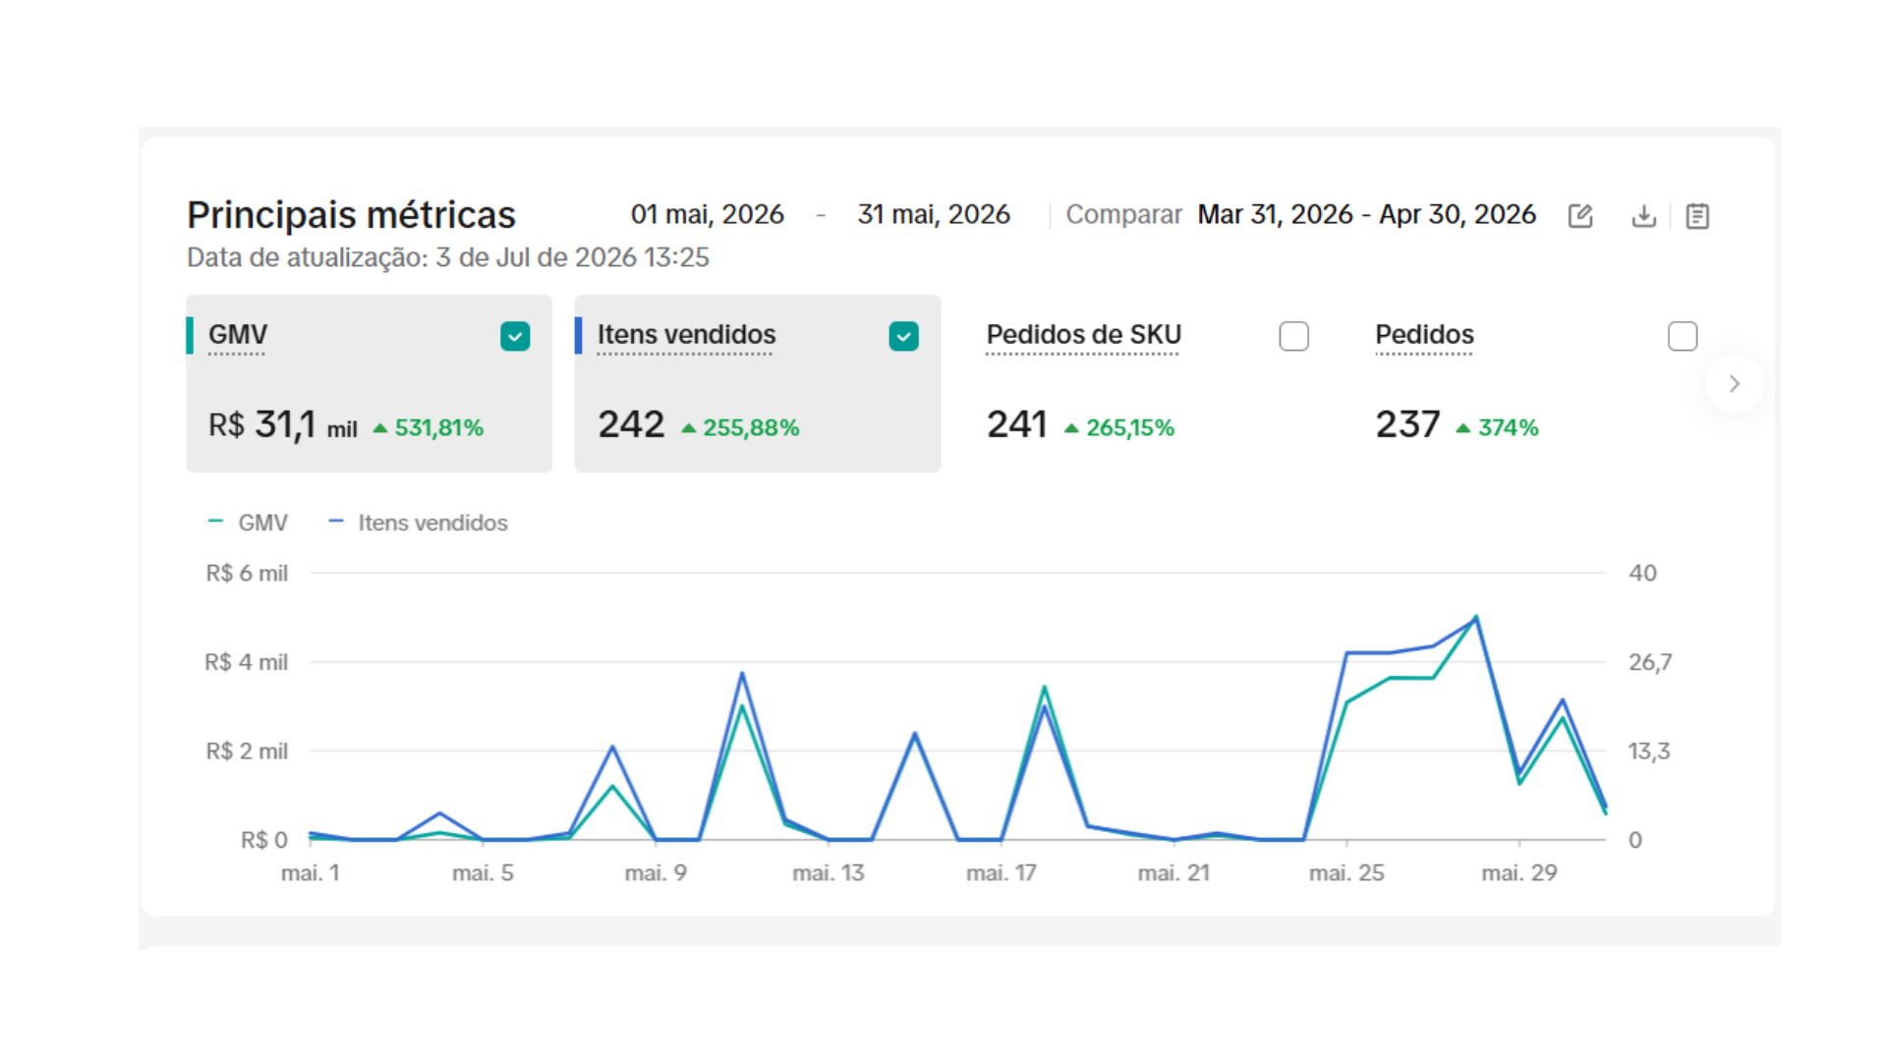Click the 265,15% growth indicator

point(1119,428)
